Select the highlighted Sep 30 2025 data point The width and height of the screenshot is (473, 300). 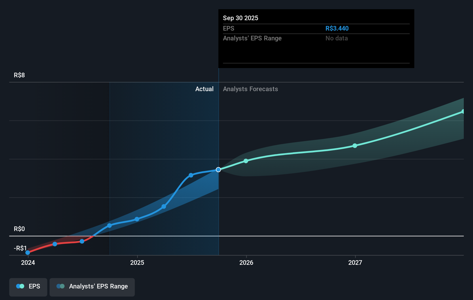tap(218, 170)
